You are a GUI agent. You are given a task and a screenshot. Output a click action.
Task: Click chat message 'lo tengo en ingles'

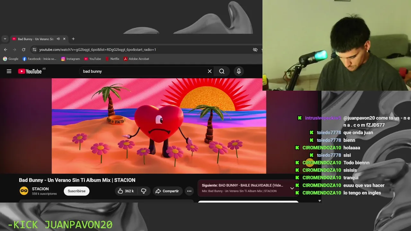pyautogui.click(x=362, y=193)
